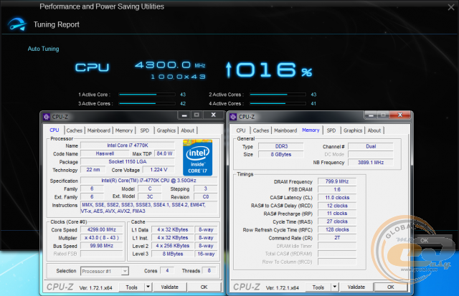This screenshot has width=459, height=296.
Task: Select CPU tab in left CPU-Z window
Action: coord(55,130)
